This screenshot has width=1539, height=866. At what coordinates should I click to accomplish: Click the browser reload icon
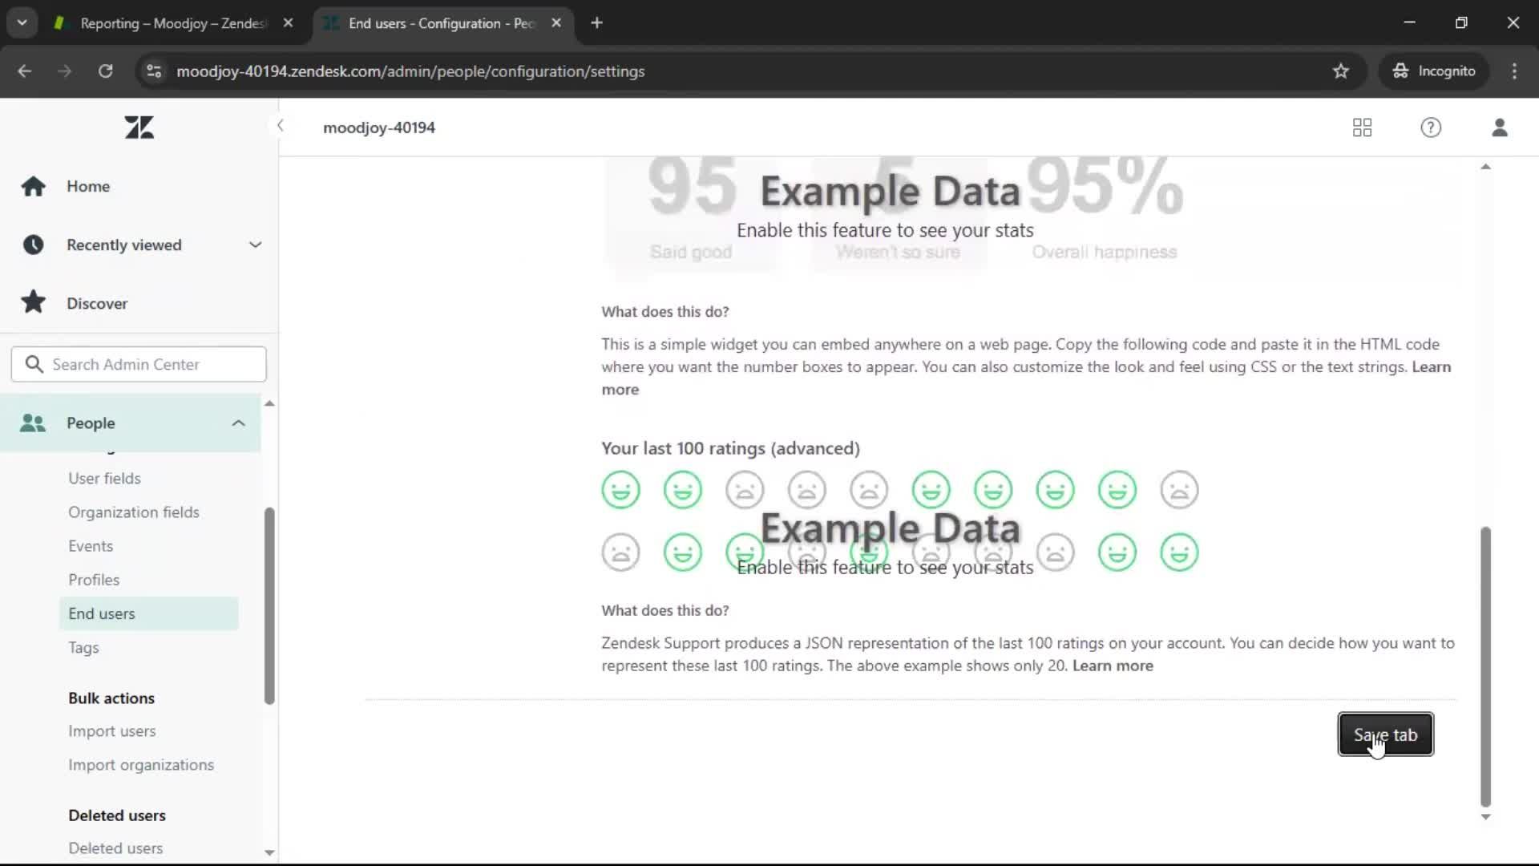pyautogui.click(x=105, y=71)
